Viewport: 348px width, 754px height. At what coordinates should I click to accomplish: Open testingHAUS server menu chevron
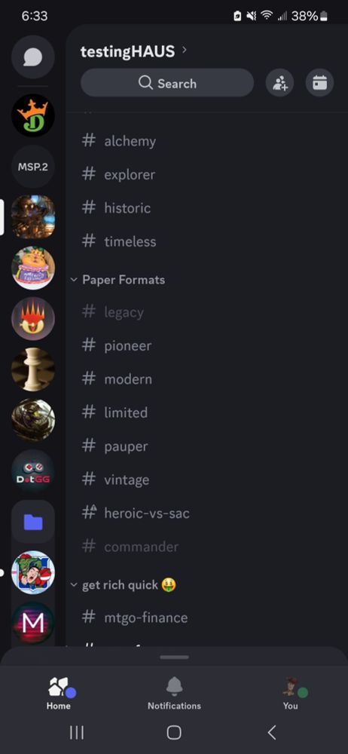(x=185, y=50)
